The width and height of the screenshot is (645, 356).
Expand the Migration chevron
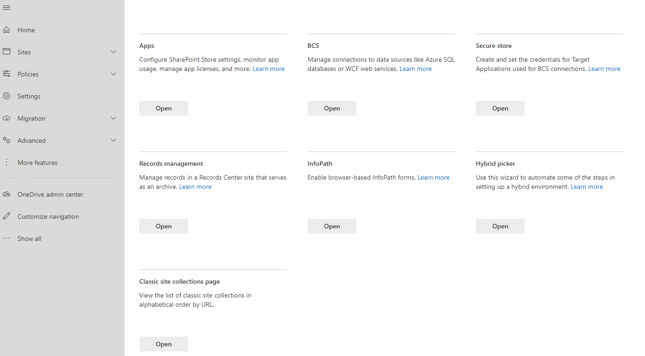point(113,118)
